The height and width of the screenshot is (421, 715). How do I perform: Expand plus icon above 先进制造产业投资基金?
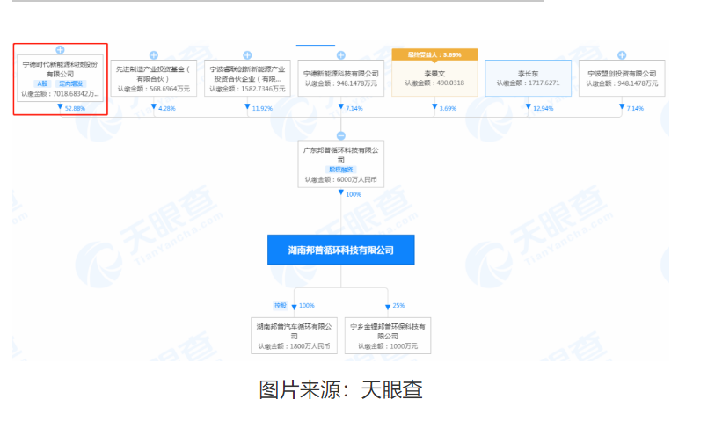point(153,55)
